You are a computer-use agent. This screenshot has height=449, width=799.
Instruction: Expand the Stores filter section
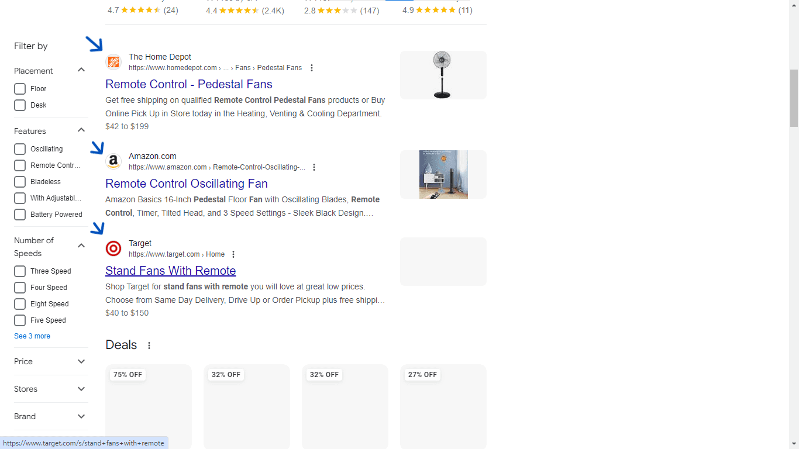coord(81,389)
